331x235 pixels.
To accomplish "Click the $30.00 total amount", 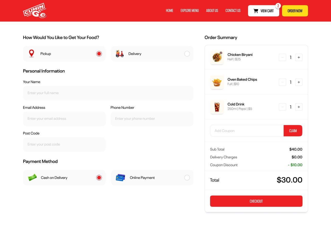I will (x=289, y=180).
